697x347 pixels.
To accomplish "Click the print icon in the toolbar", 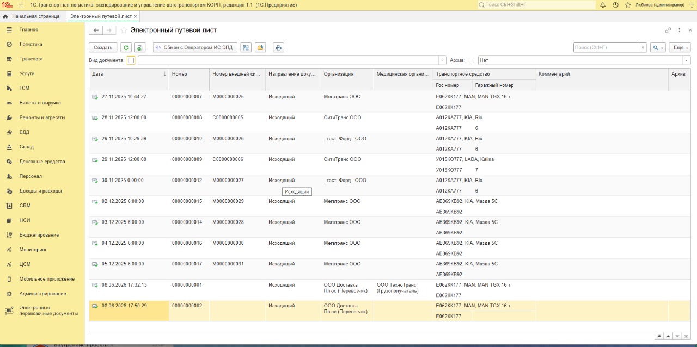I will pyautogui.click(x=279, y=48).
